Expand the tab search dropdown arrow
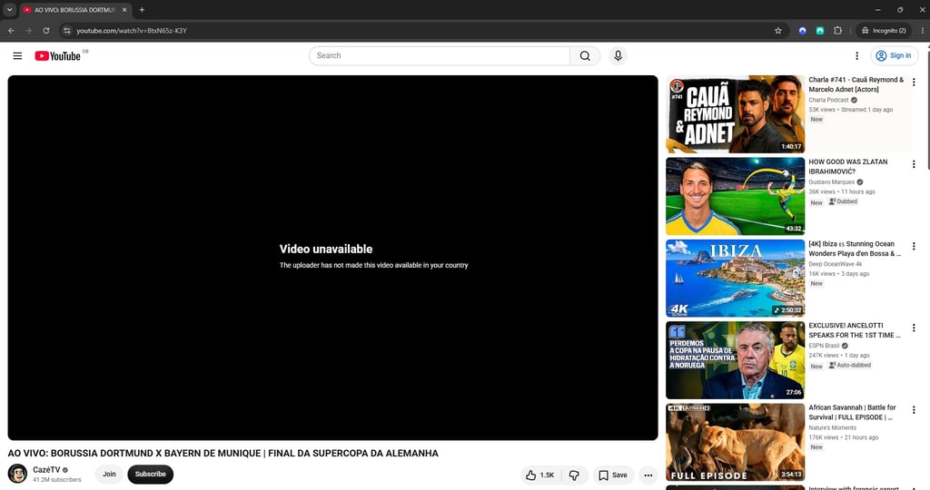 9,9
